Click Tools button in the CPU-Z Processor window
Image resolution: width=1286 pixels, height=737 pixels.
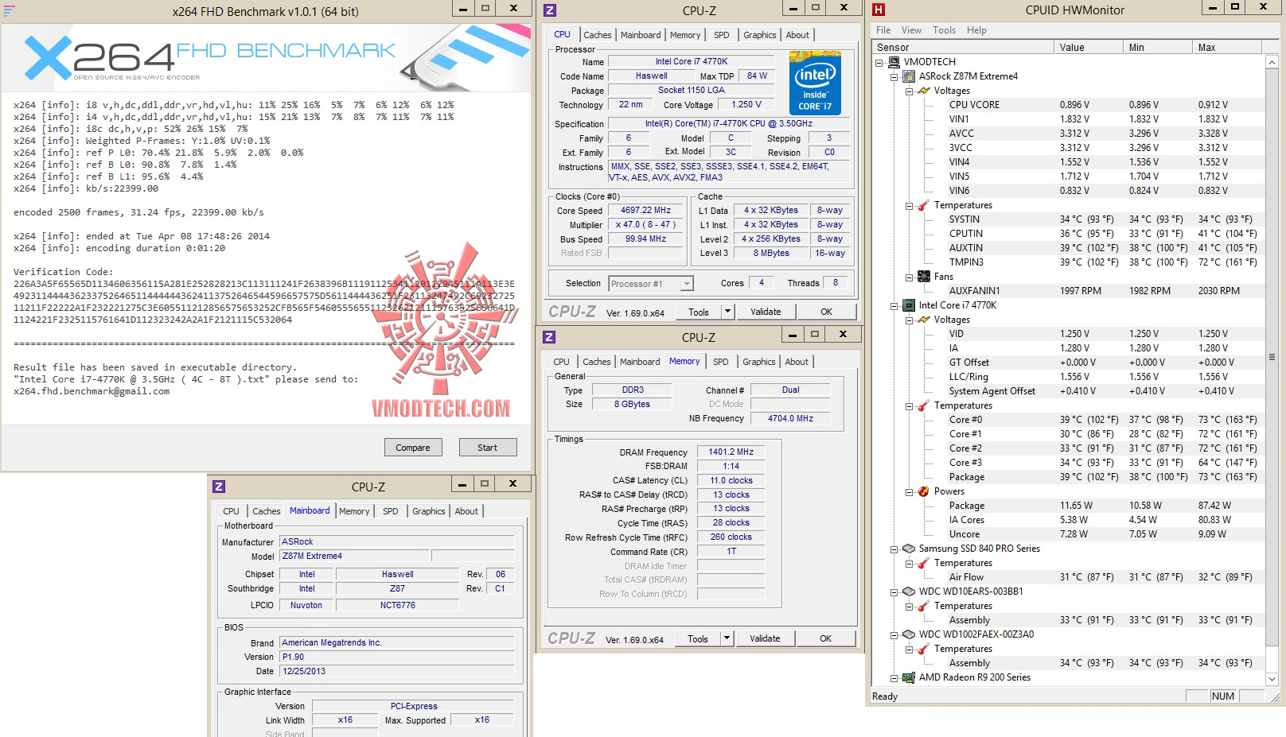tap(699, 312)
